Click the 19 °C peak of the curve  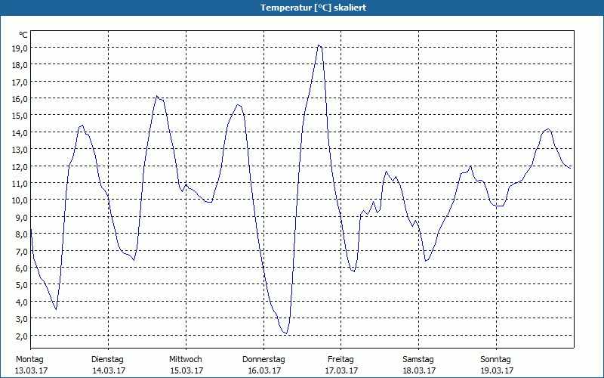(319, 45)
